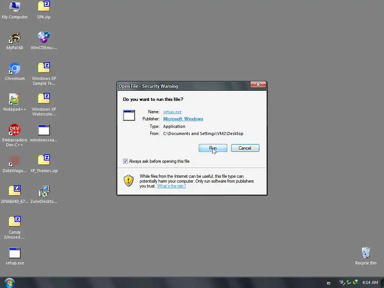
Task: Select the Embarcadero Dev-C++ shortcut
Action: [15, 135]
